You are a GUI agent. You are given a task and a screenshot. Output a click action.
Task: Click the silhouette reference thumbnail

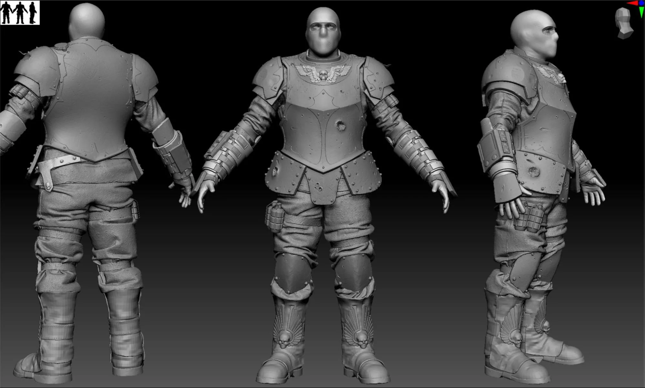tap(20, 13)
